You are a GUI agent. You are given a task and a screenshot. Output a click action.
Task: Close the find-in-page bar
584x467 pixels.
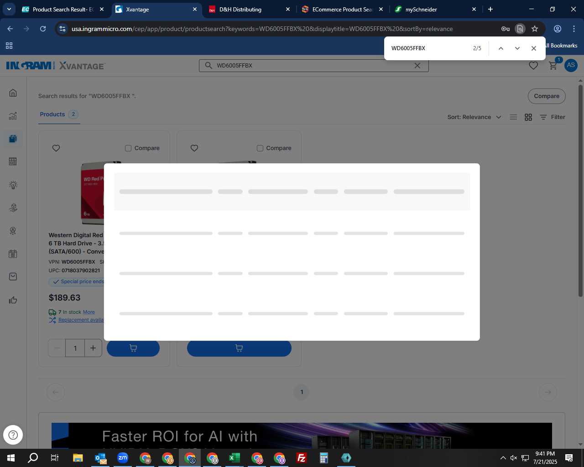(x=533, y=48)
